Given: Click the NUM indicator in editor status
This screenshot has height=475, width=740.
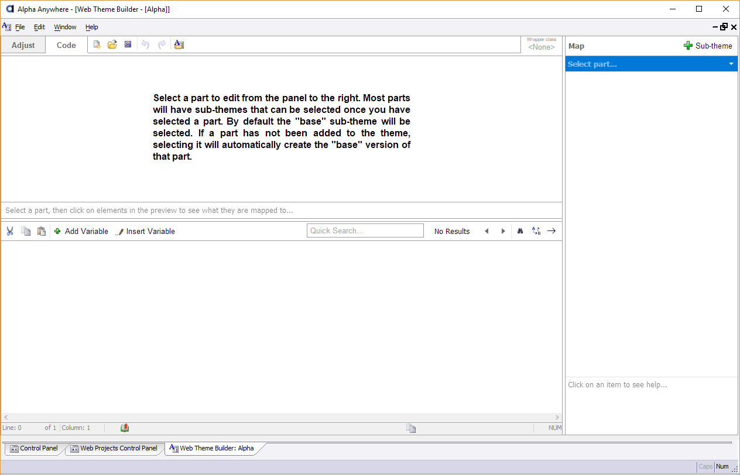Looking at the screenshot, I should (x=555, y=428).
